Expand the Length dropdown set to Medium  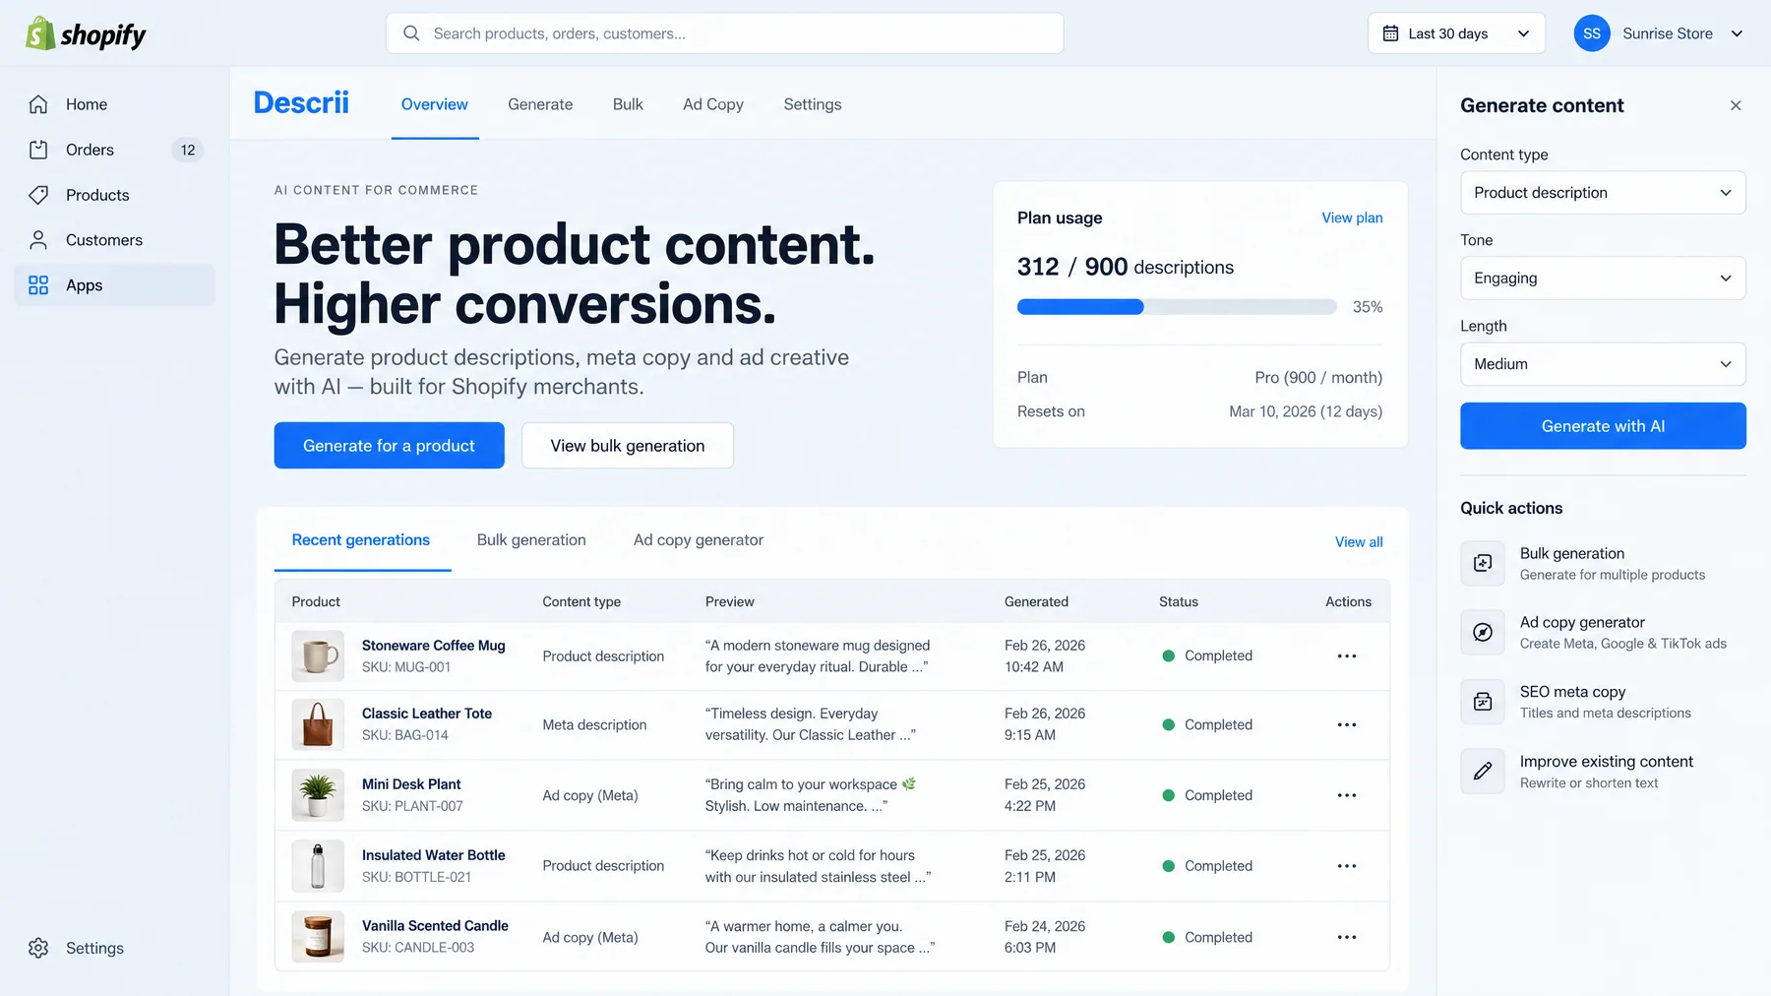point(1603,364)
